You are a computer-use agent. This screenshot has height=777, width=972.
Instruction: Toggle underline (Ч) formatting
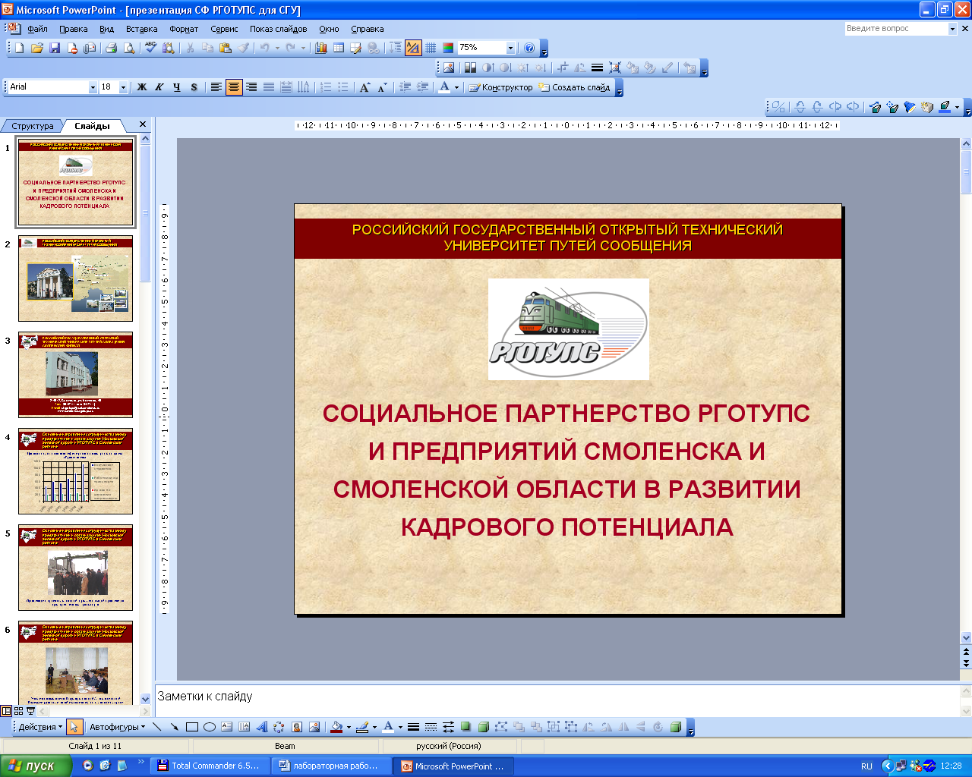pos(176,87)
